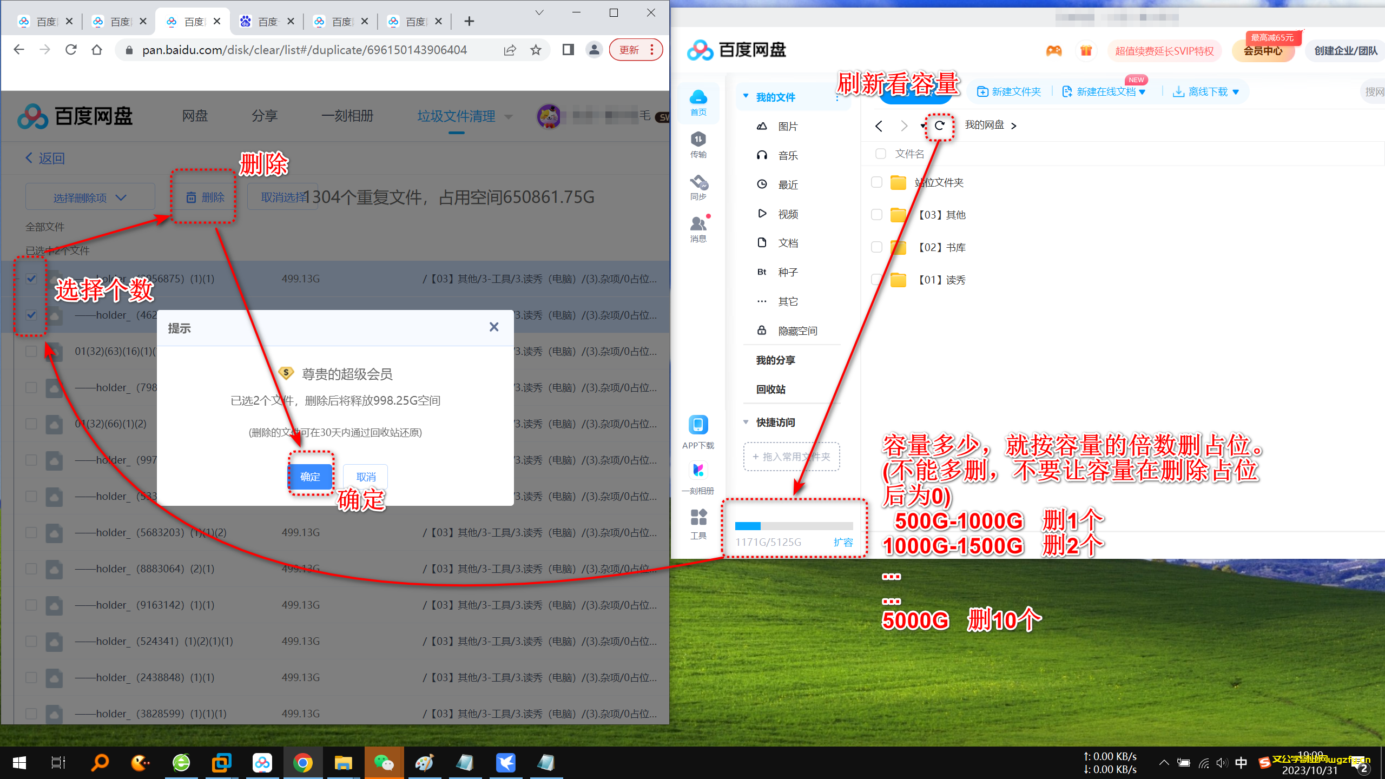Check the 【02】书库 folder checkbox

pos(876,247)
